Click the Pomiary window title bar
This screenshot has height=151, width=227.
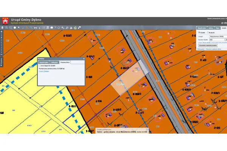pyautogui.click(x=60, y=59)
